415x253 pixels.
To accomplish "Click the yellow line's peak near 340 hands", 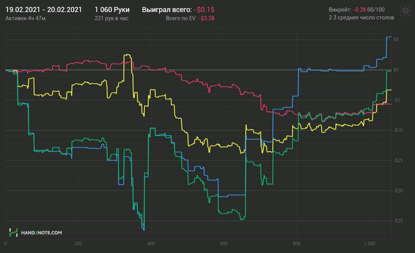I will pos(127,55).
